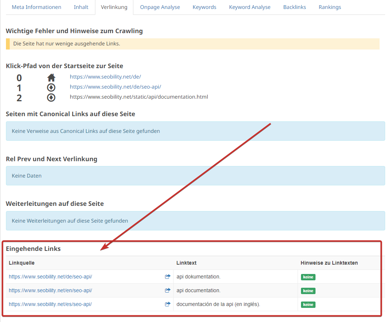Select the 'api dokumentation.' link text cell

199,277
